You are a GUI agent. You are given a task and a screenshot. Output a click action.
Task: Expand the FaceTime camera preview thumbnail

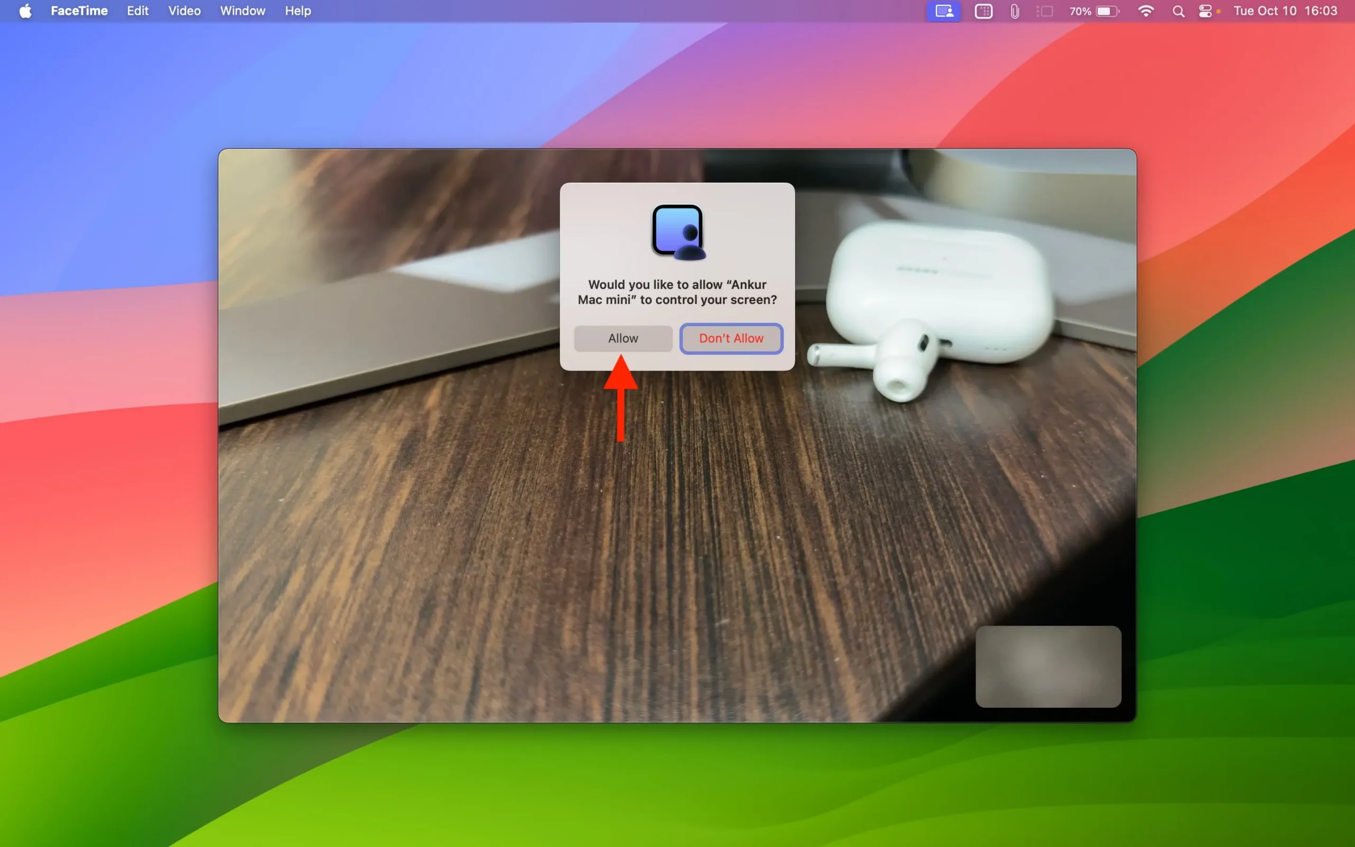(1049, 666)
